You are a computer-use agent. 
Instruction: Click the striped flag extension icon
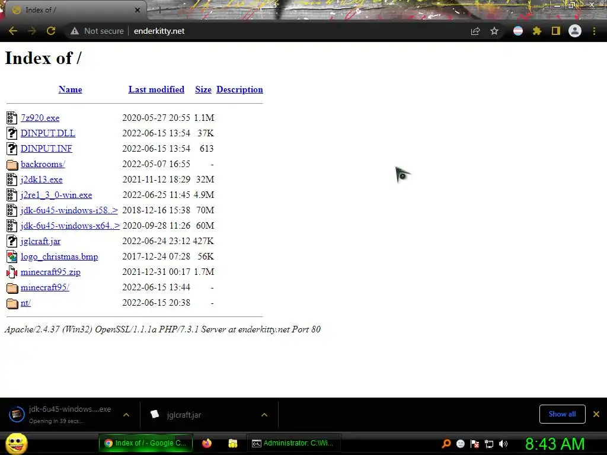[518, 31]
